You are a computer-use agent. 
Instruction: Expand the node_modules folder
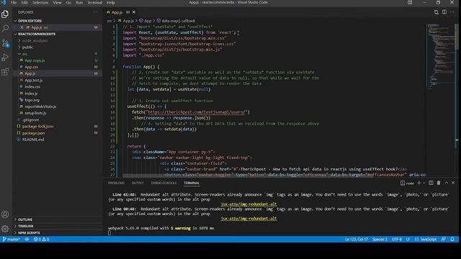point(35,40)
